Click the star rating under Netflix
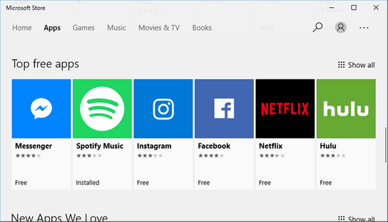 [x=272, y=156]
